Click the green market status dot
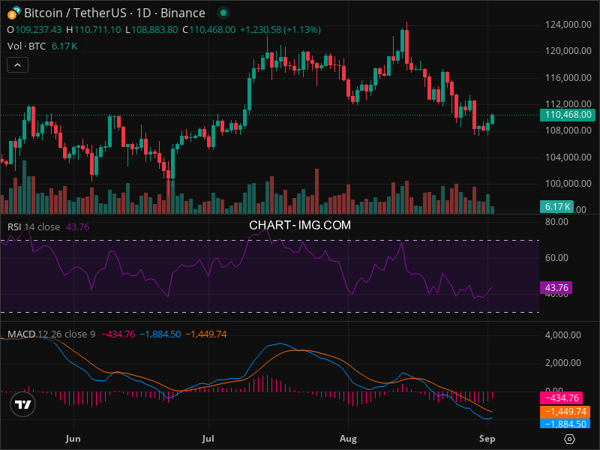600x450 pixels. coord(220,13)
